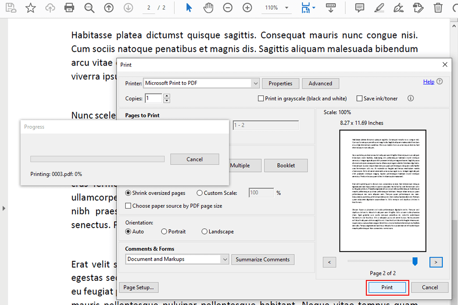Screen dimensions: 458x305
Task: Close the Print dialog with X
Action: point(445,64)
